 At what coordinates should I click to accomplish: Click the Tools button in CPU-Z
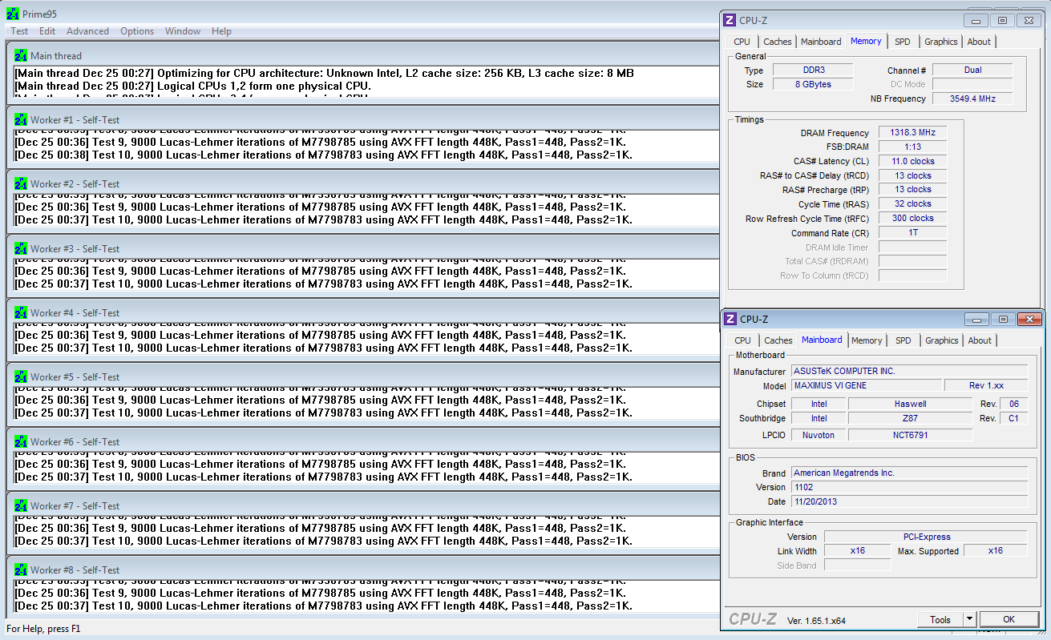click(940, 619)
